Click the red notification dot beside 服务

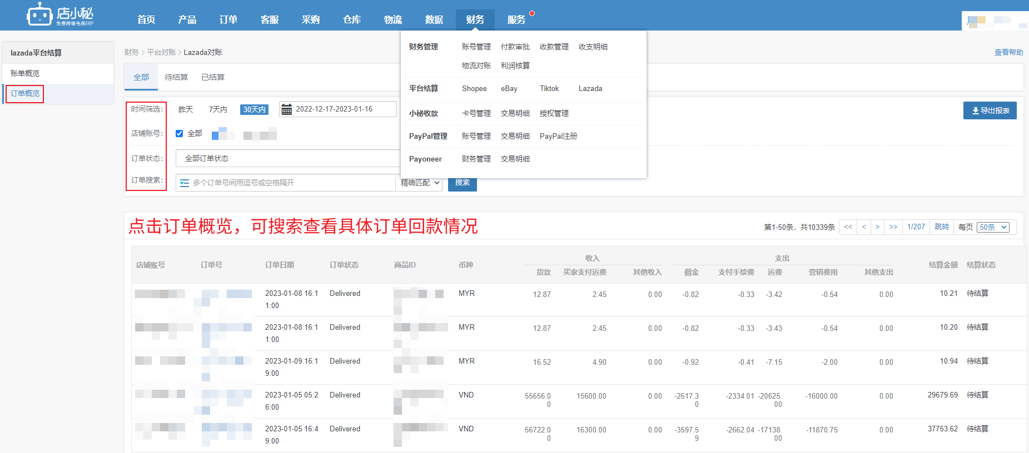[x=532, y=13]
